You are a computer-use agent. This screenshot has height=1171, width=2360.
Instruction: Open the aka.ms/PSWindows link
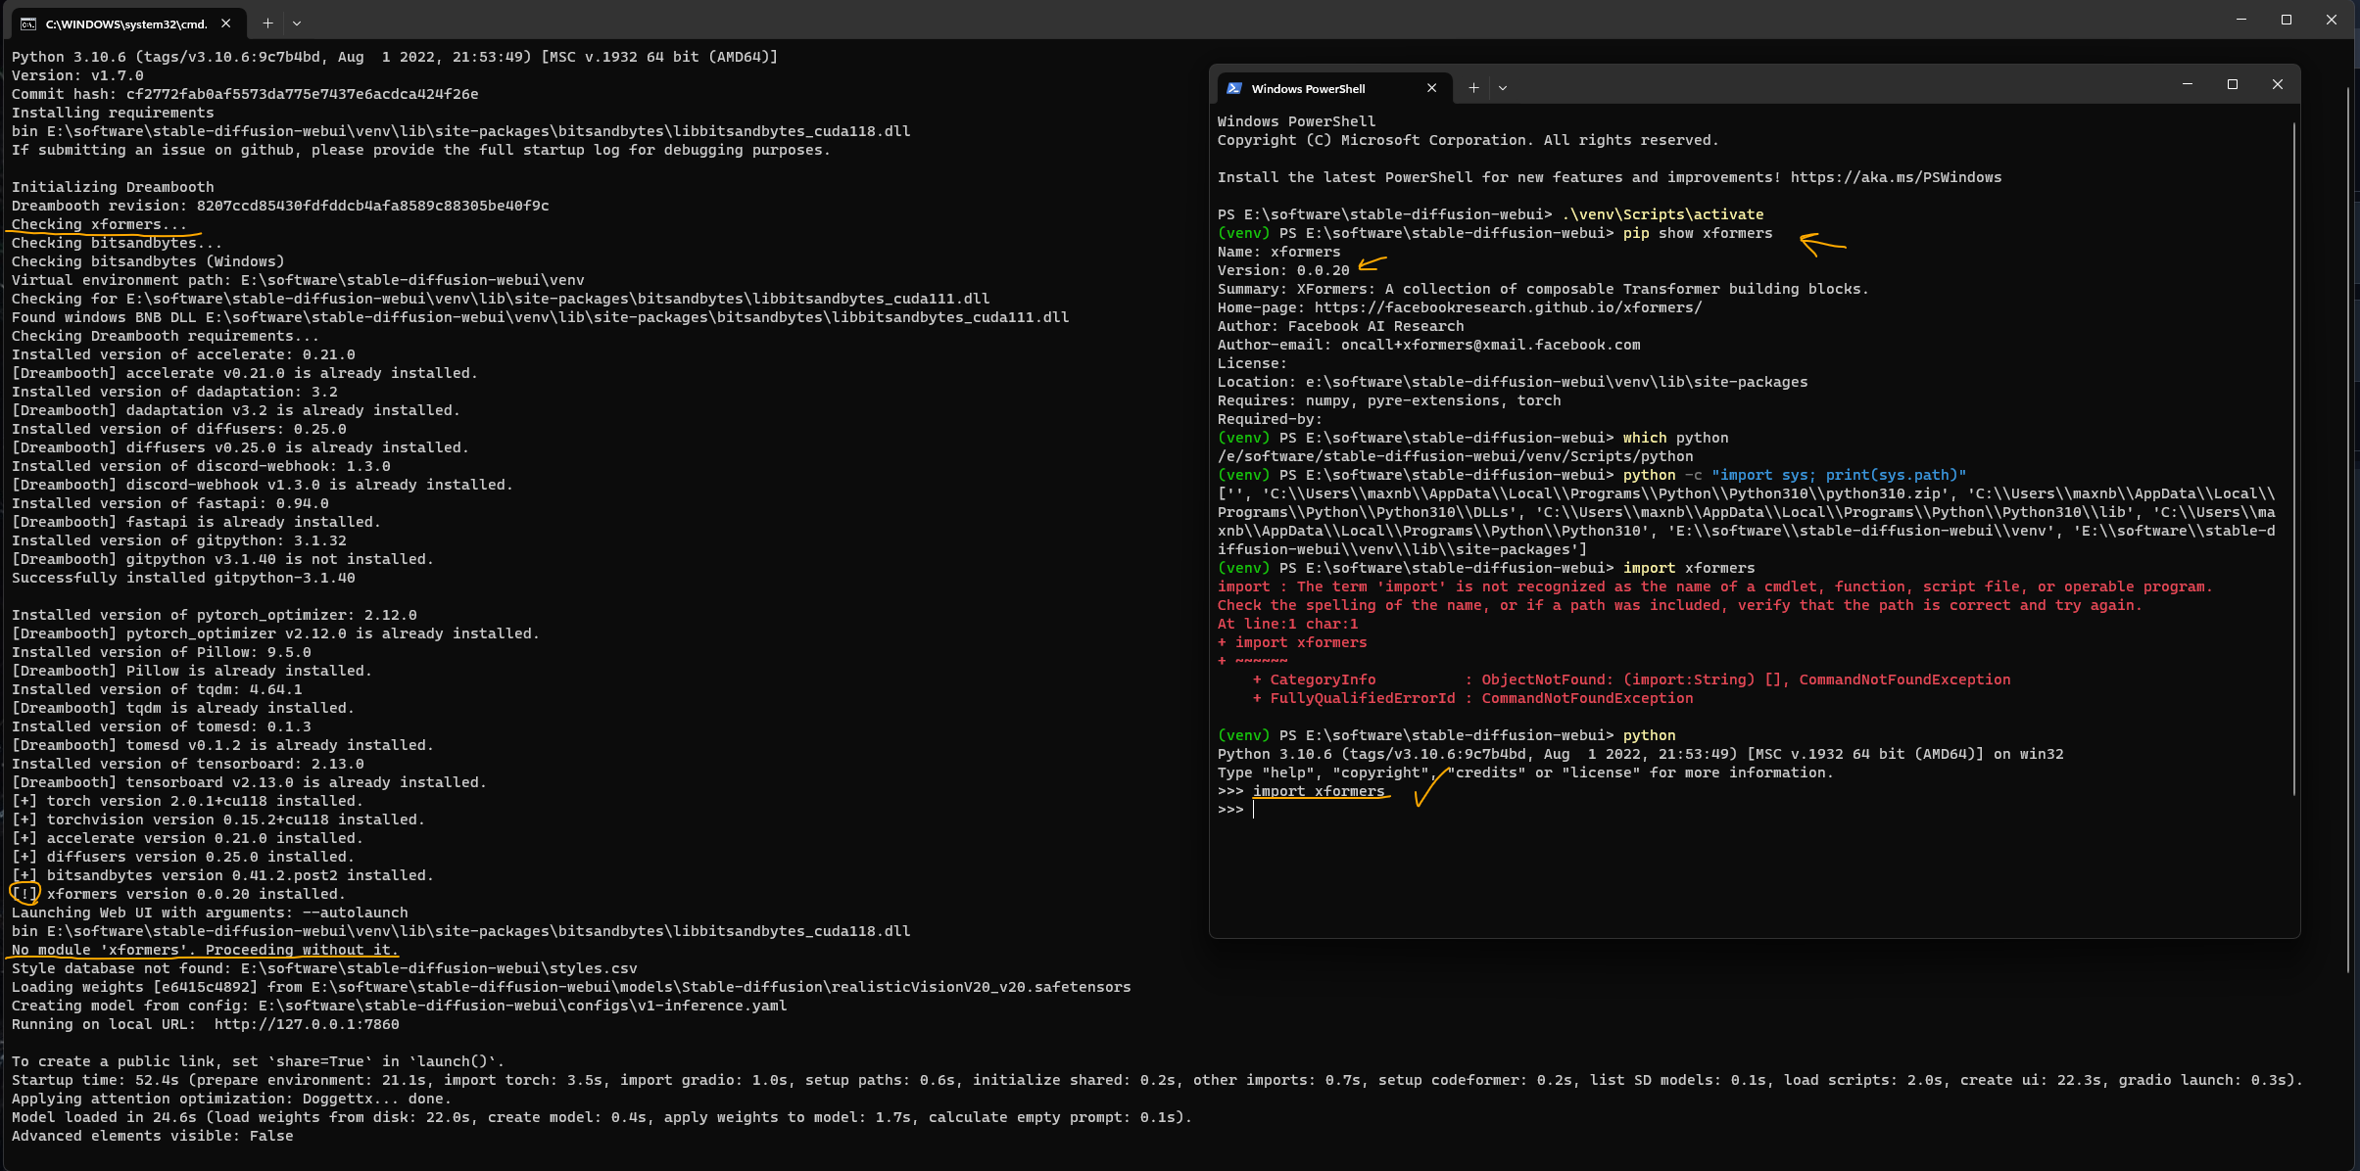tap(1896, 177)
